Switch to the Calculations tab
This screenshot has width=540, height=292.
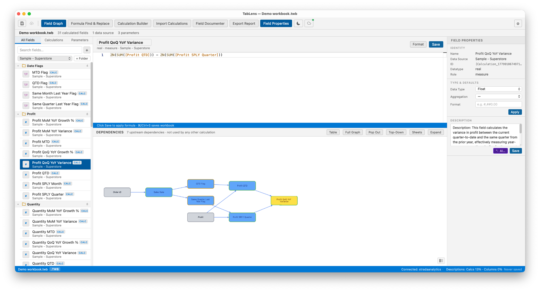click(x=54, y=40)
